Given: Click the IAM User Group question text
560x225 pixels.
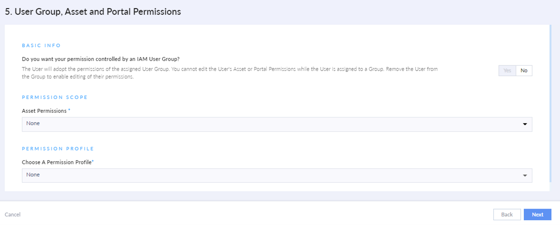Looking at the screenshot, I should coord(100,59).
